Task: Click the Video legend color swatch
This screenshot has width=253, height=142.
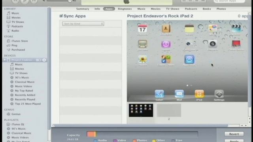Action: [x=115, y=141]
